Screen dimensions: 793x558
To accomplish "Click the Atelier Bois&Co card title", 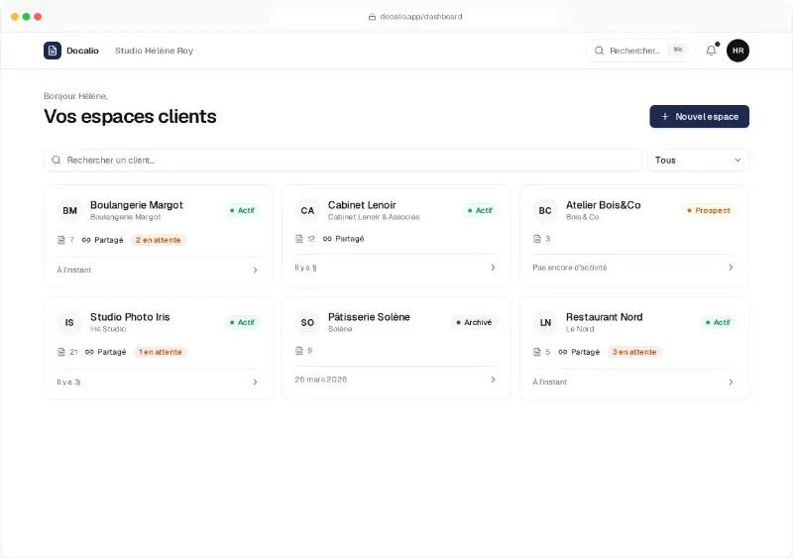I will tap(604, 205).
